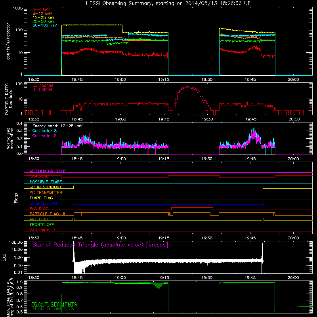Screen dimensions: 317x317
Task: Select the cyan '50-100 keV' legend entry
Action: [x=45, y=25]
